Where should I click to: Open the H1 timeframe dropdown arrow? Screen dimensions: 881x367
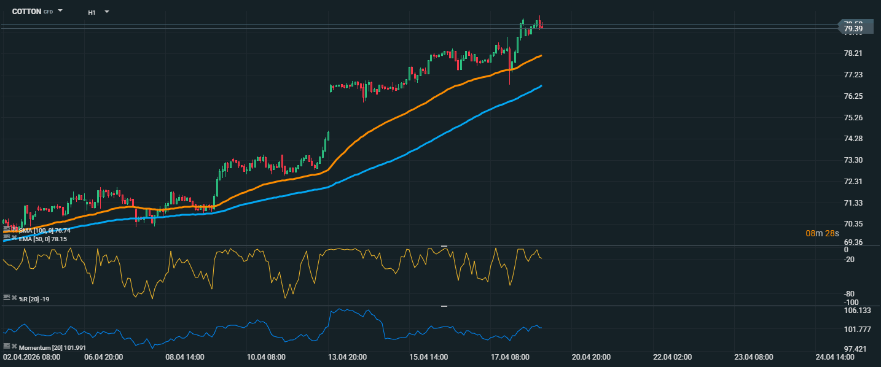106,11
